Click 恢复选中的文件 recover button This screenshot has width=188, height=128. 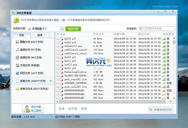161,109
